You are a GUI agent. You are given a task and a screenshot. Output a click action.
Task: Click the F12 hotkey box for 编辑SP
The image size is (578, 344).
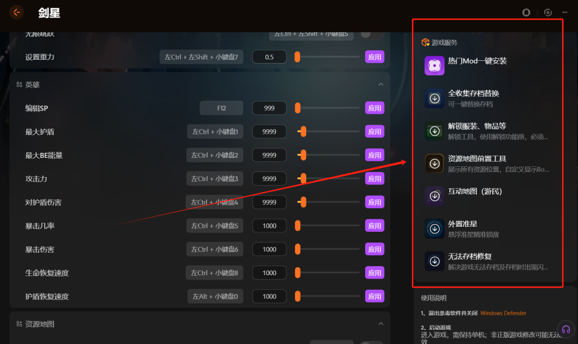coord(221,108)
